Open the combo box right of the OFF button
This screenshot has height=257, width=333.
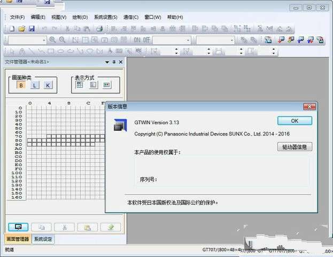tap(172, 40)
